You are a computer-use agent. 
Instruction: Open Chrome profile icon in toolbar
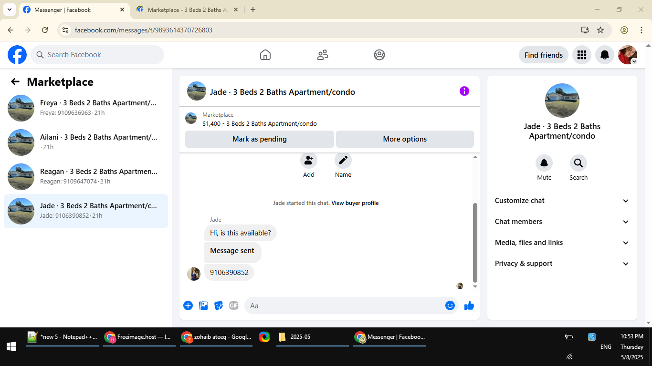pos(624,30)
